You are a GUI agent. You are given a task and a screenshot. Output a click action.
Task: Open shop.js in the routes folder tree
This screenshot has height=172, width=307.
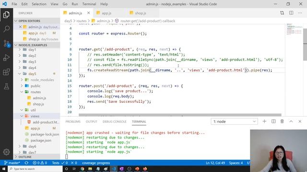point(38,104)
